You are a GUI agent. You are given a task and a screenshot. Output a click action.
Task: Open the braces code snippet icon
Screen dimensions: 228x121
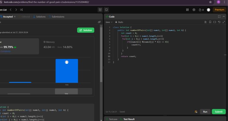tap(215, 22)
